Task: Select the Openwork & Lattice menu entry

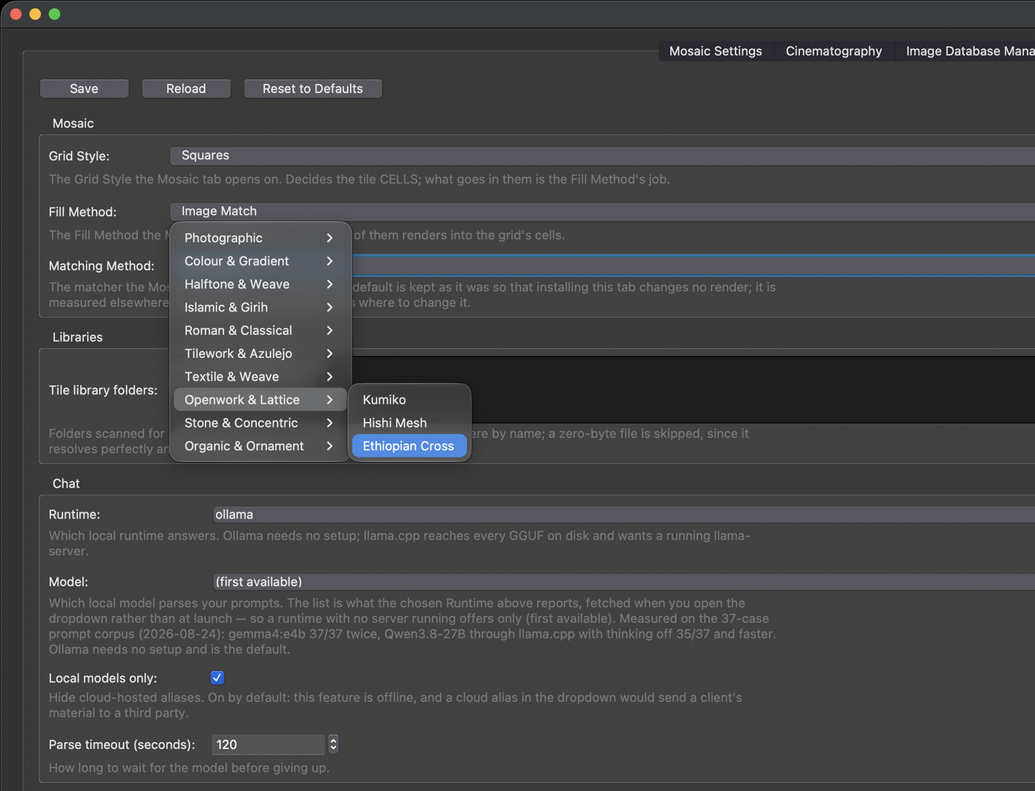Action: tap(260, 400)
